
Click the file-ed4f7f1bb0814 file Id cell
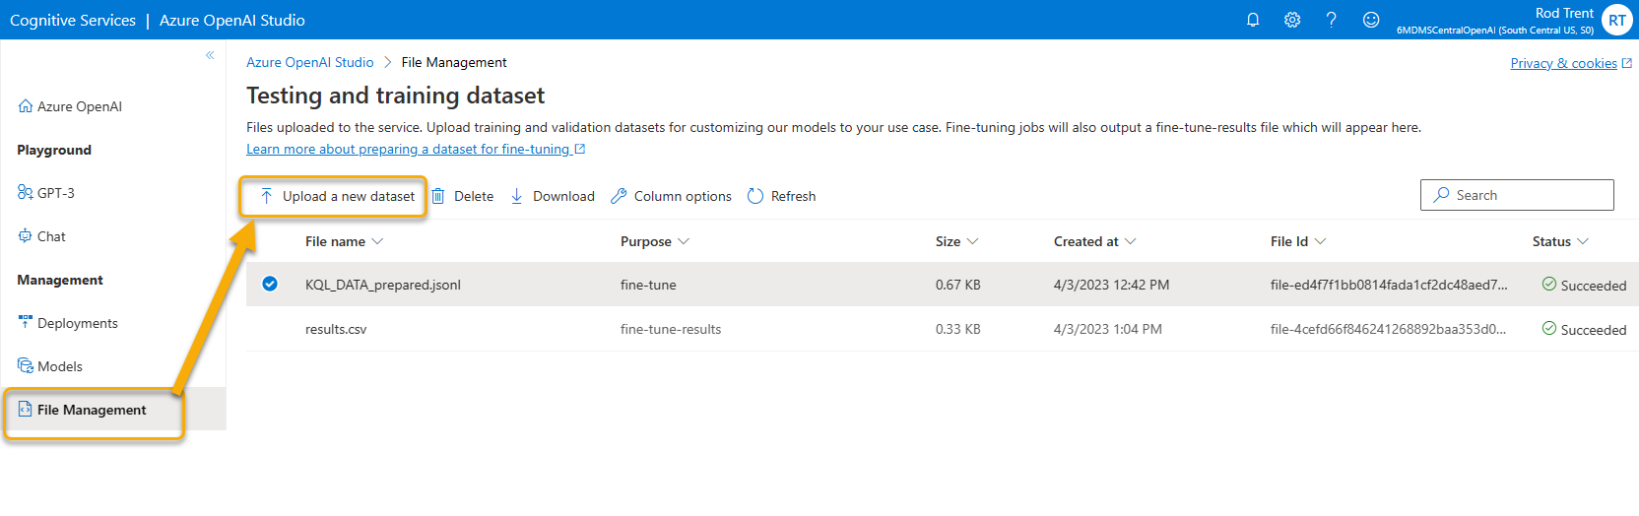[x=1389, y=285]
